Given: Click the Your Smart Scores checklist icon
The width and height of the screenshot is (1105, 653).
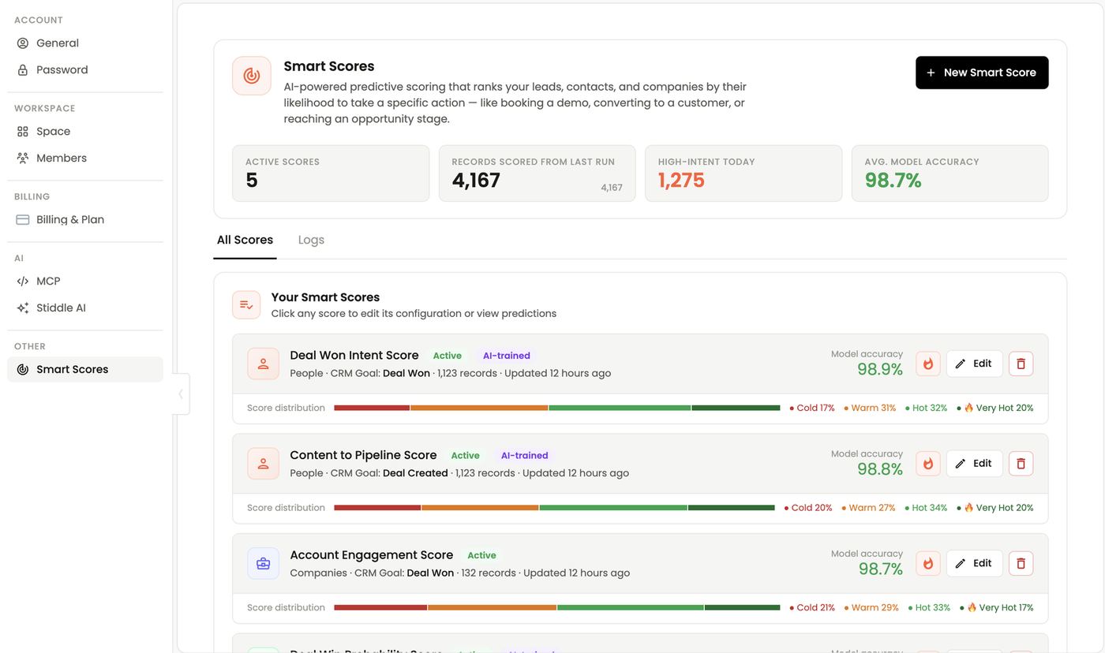Looking at the screenshot, I should coord(246,304).
